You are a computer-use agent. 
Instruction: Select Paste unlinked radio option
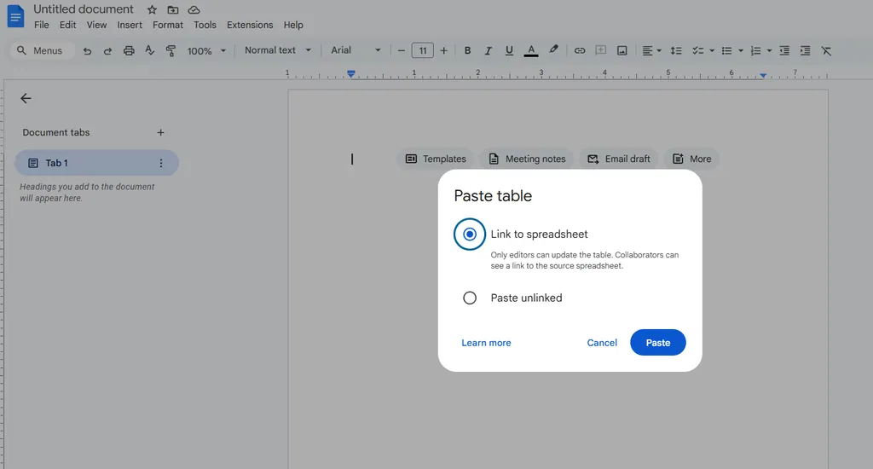point(470,298)
